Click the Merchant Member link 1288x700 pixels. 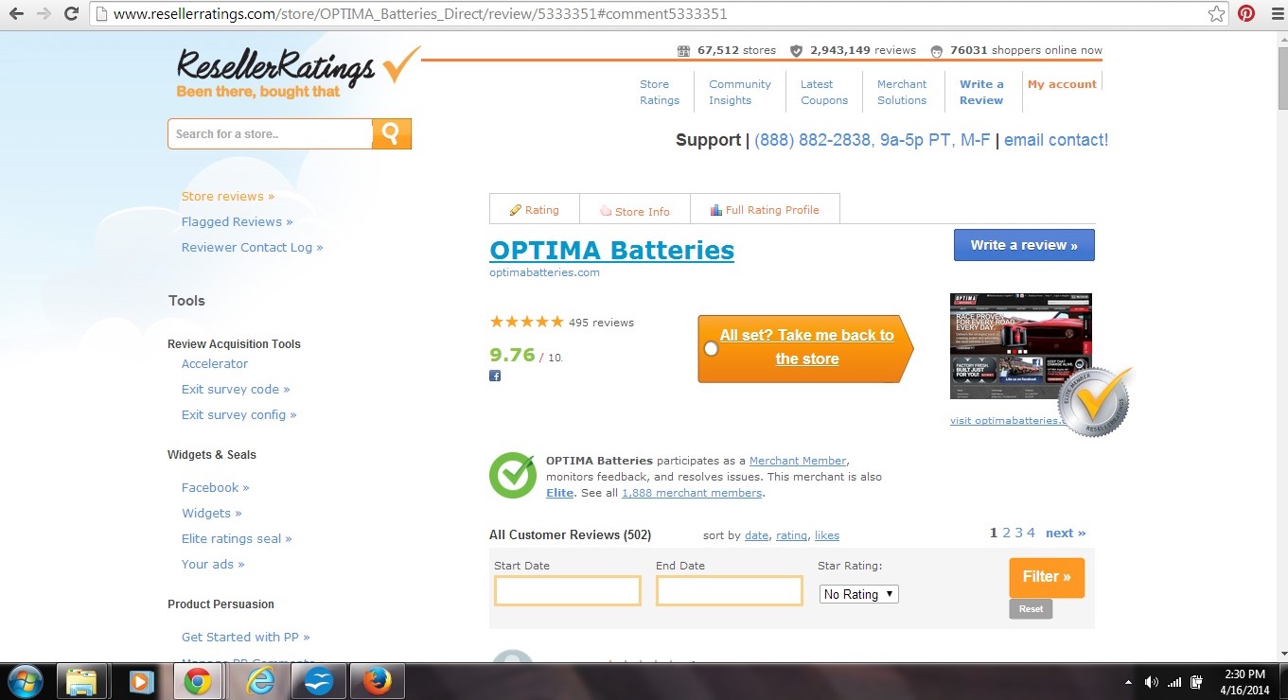click(x=798, y=461)
